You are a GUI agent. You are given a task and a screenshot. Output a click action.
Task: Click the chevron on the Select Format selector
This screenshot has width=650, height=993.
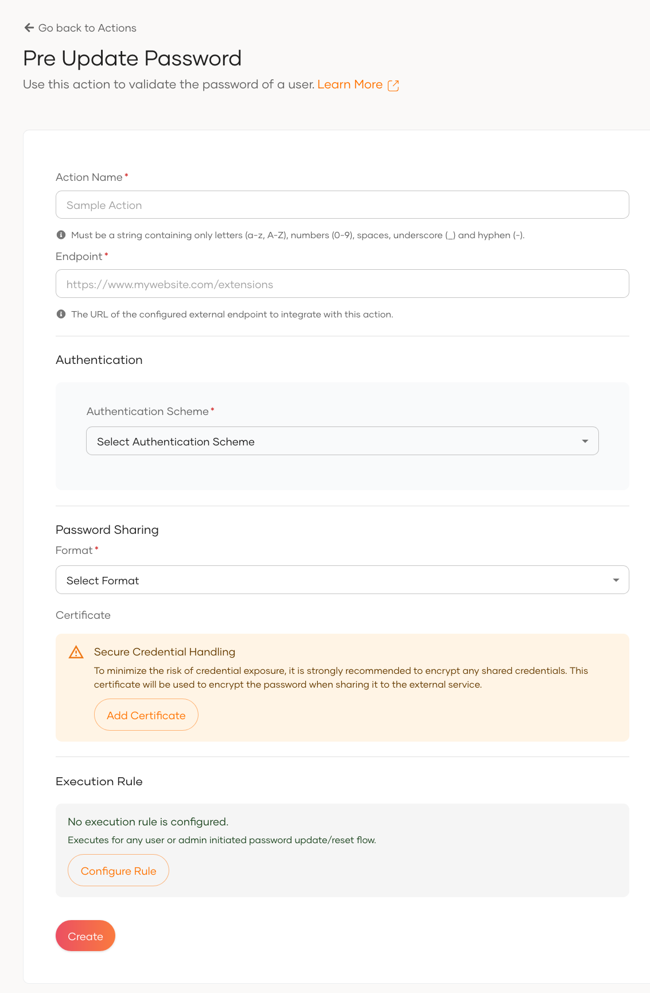616,580
